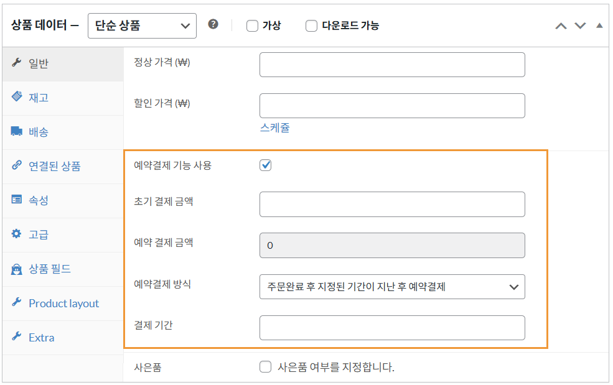The width and height of the screenshot is (613, 385).
Task: Expand the 예약결제 방식 dropdown
Action: [x=392, y=287]
